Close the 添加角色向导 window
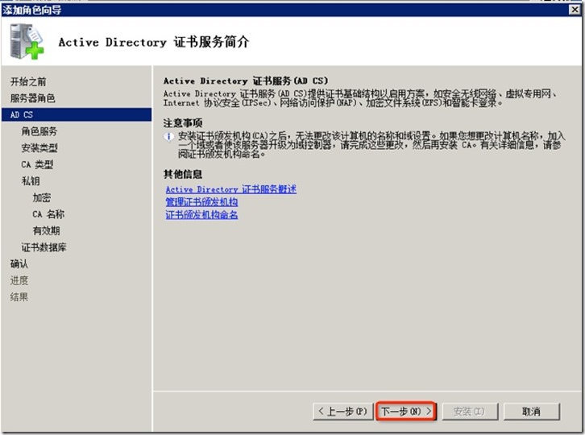 click(x=575, y=10)
